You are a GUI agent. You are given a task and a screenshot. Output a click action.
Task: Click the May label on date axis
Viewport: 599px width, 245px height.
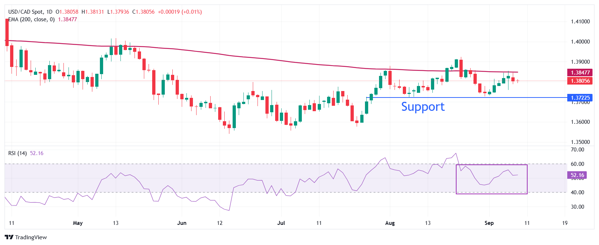click(78, 223)
